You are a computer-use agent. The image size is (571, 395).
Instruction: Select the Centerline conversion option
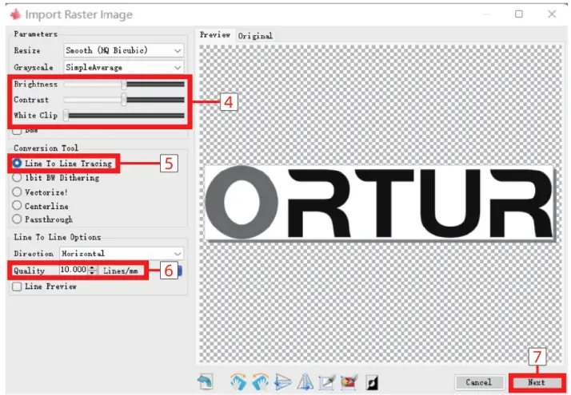(17, 206)
